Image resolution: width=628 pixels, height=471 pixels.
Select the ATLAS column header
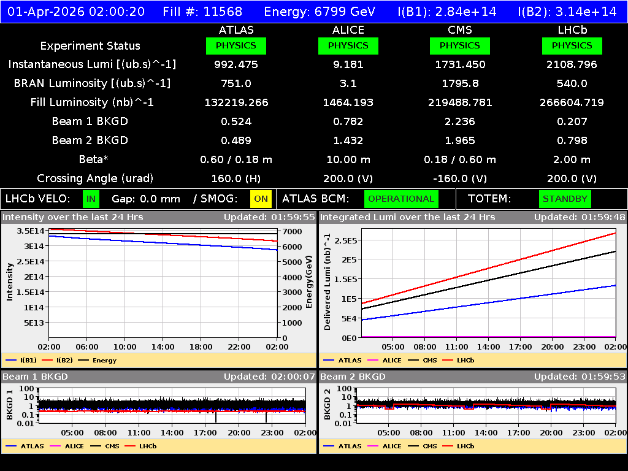pyautogui.click(x=236, y=29)
